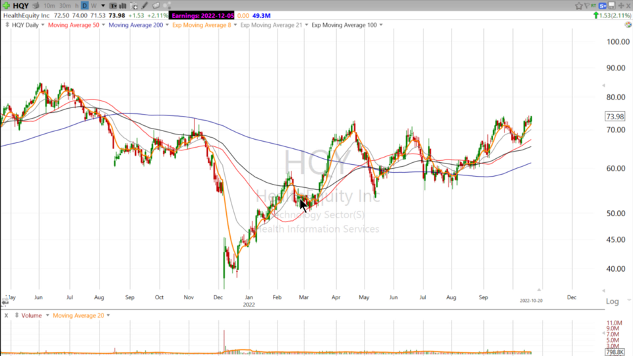Open the notes tag icon
The width and height of the screenshot is (633, 356).
click(156, 6)
